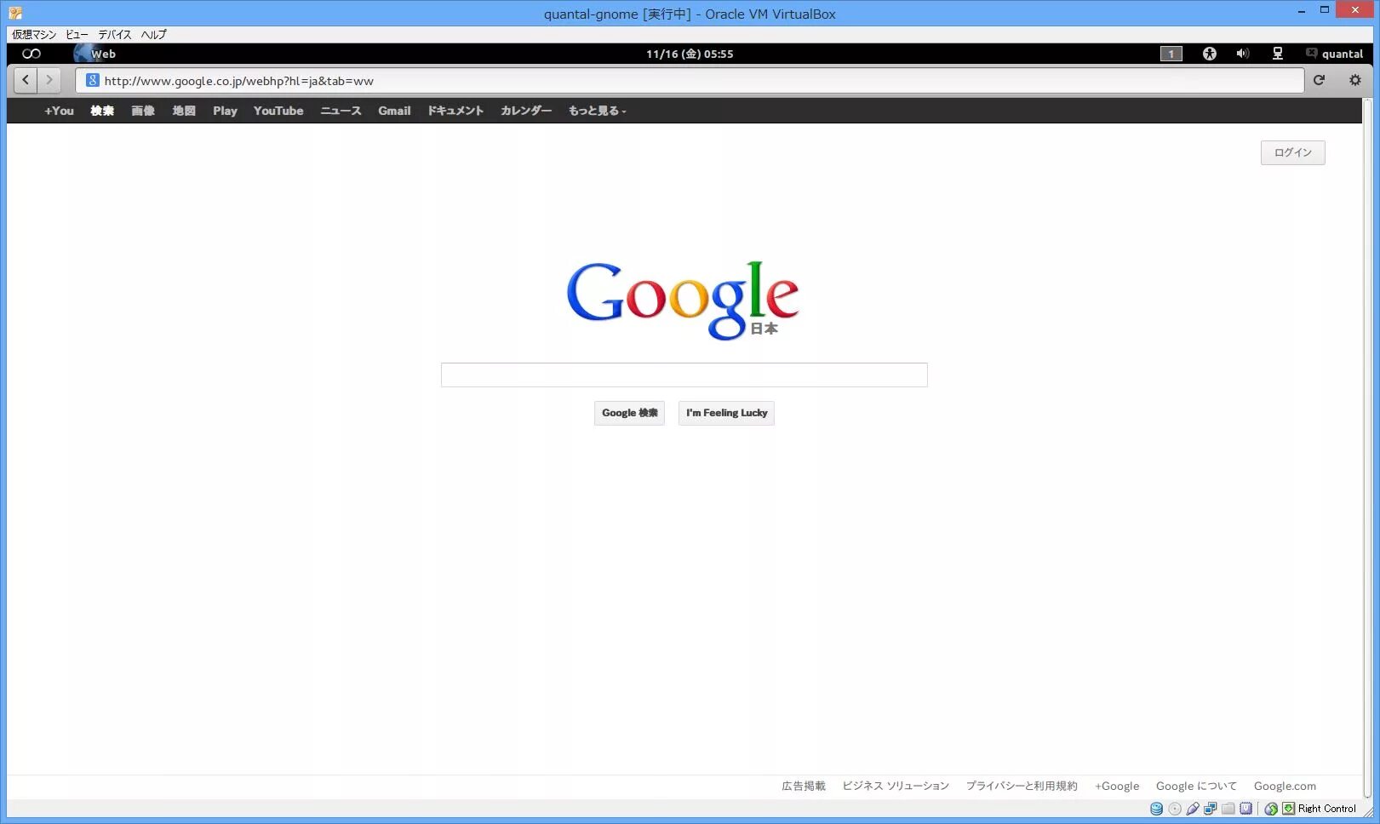Image resolution: width=1380 pixels, height=824 pixels.
Task: Click the keyboard input indicator showing 1
Action: coord(1171,54)
